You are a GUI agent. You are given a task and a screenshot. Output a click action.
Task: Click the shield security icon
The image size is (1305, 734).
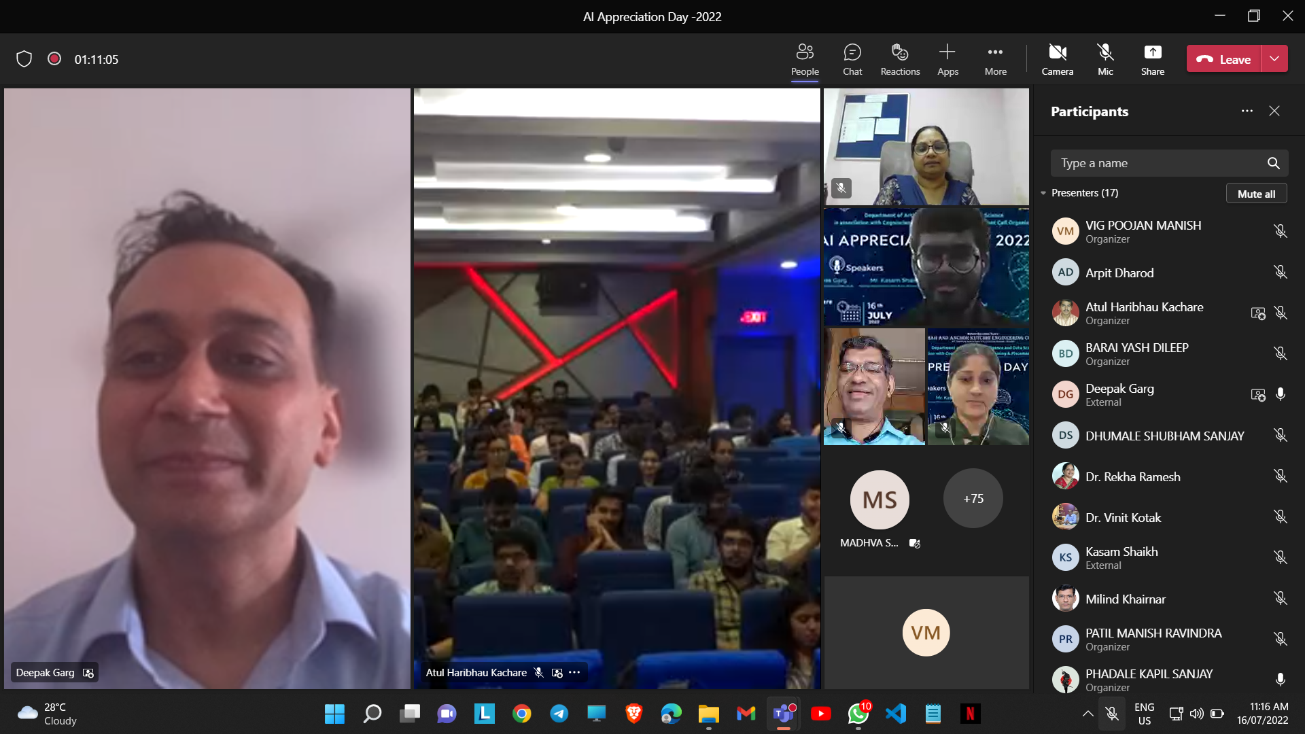point(24,59)
